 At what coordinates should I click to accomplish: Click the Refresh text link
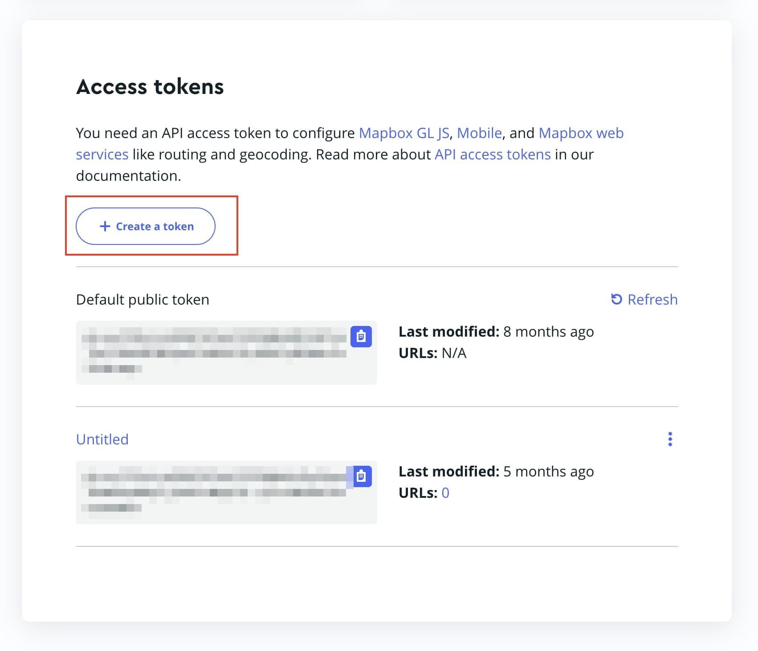[652, 300]
